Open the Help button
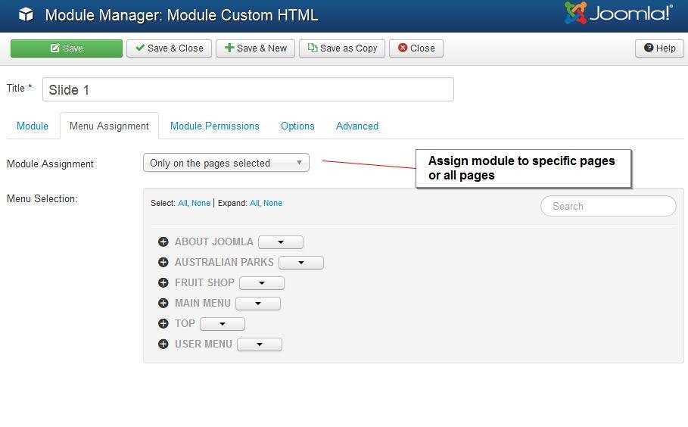 (x=659, y=48)
